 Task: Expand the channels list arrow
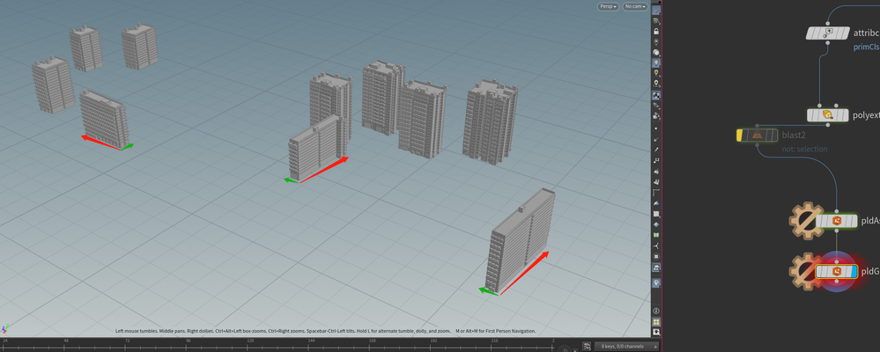(x=655, y=347)
